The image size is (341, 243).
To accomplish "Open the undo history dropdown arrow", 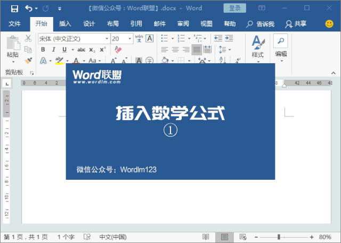I will click(36, 9).
